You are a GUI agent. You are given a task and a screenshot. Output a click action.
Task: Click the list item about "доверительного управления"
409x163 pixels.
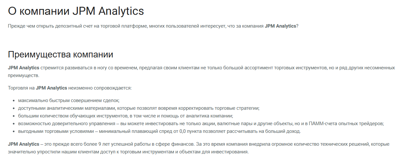tap(201, 124)
